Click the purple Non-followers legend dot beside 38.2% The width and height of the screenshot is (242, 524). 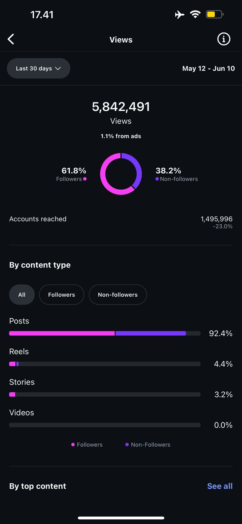pyautogui.click(x=157, y=179)
